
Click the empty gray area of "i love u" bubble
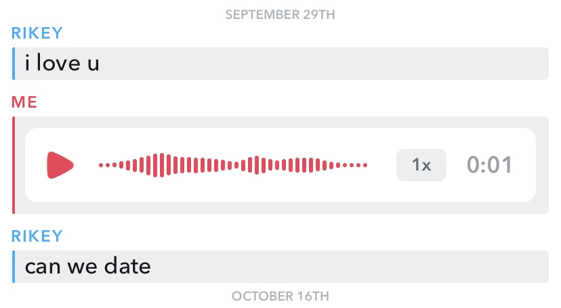[x=322, y=64]
